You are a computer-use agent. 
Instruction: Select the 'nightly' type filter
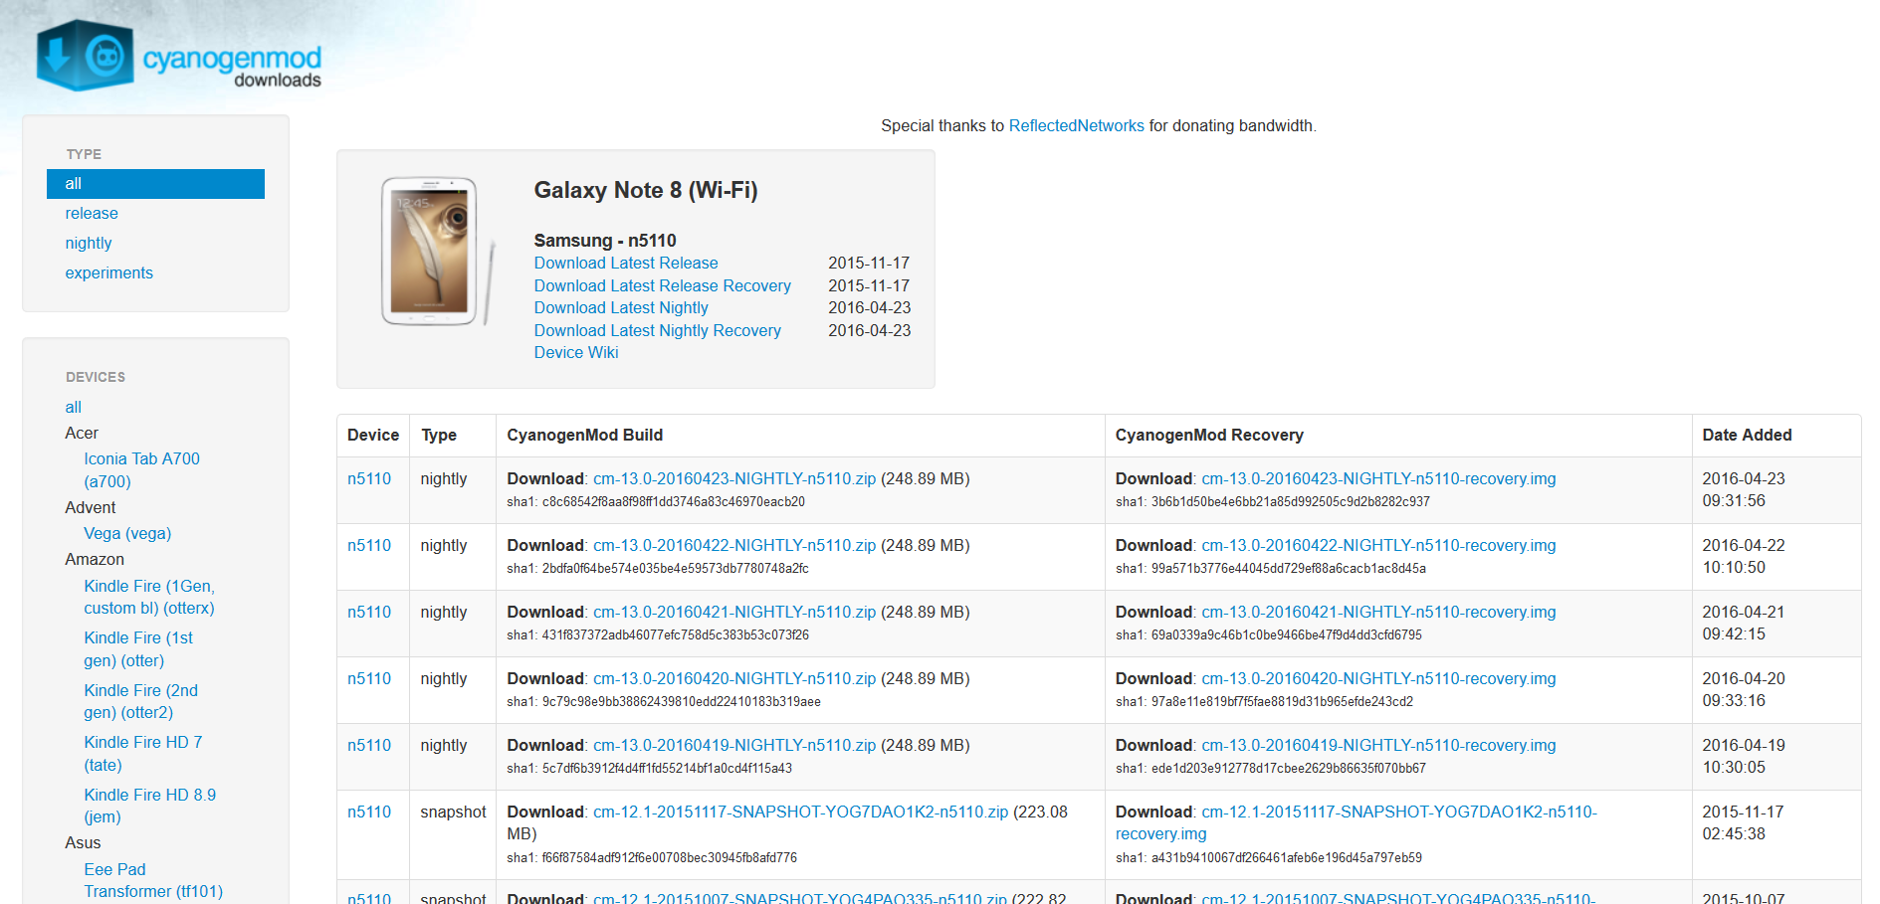point(89,244)
